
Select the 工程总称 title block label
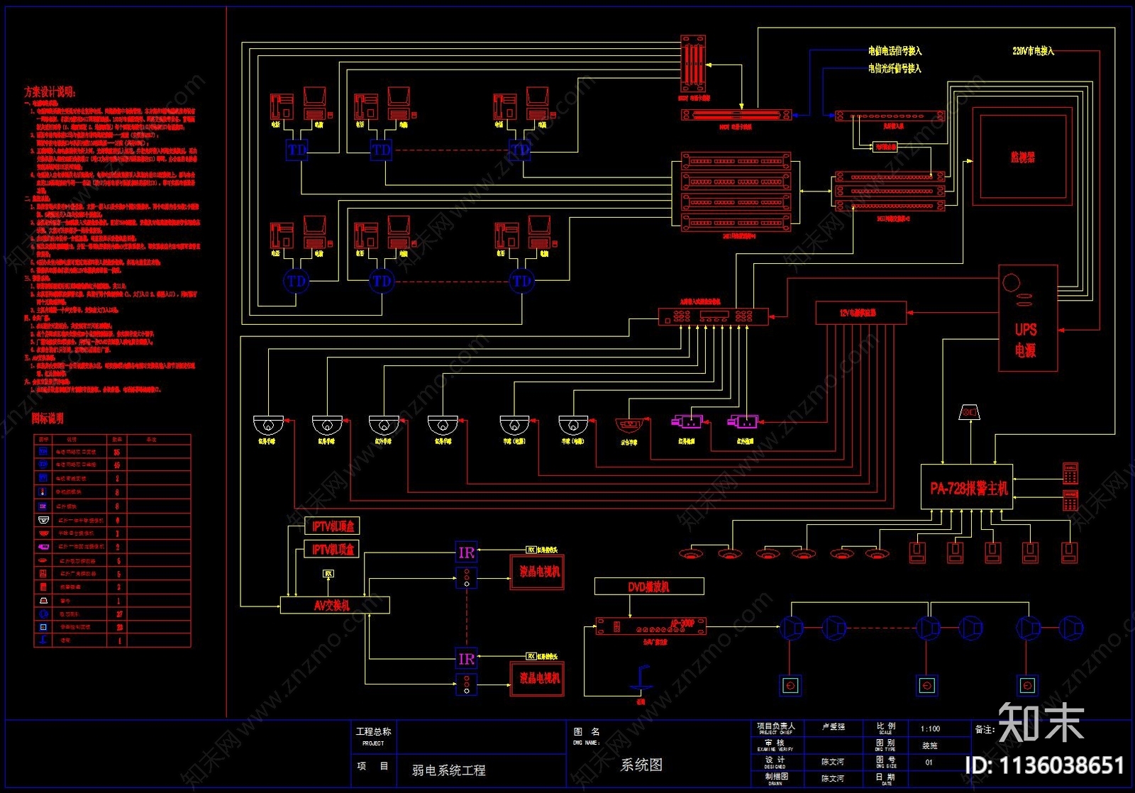pyautogui.click(x=373, y=731)
